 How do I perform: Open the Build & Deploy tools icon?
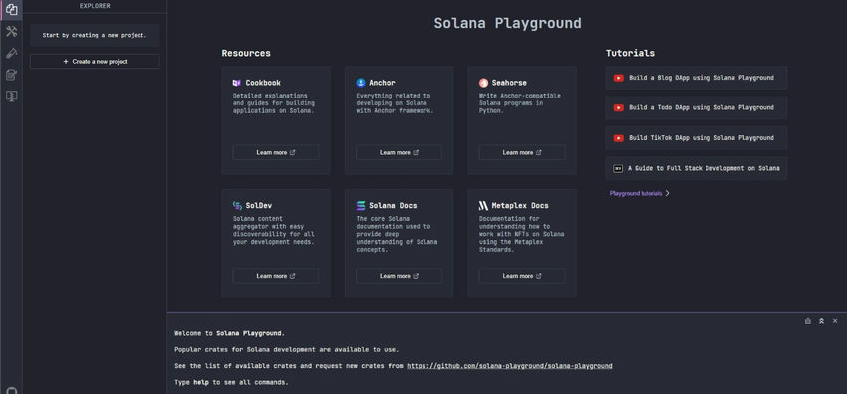tap(11, 31)
